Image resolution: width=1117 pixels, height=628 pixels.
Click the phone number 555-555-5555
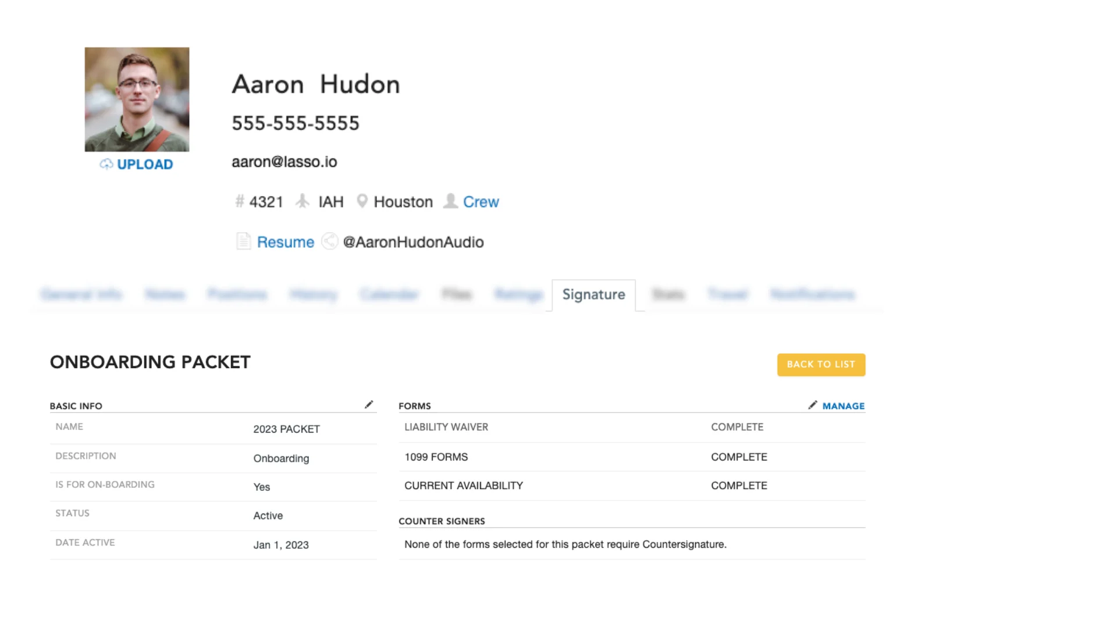(x=296, y=123)
